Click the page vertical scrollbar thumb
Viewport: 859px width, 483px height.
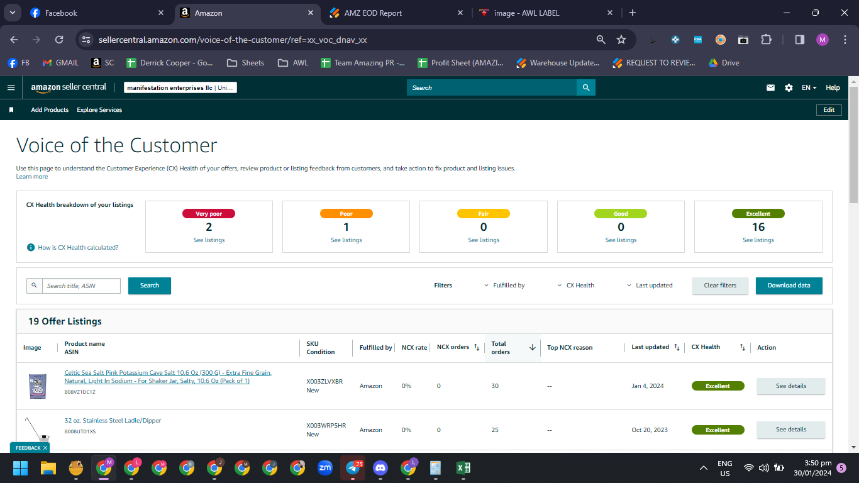(853, 145)
